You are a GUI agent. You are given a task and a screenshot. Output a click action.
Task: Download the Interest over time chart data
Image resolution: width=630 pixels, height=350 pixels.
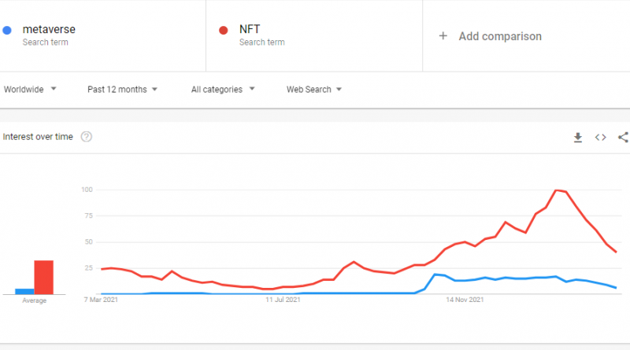578,138
